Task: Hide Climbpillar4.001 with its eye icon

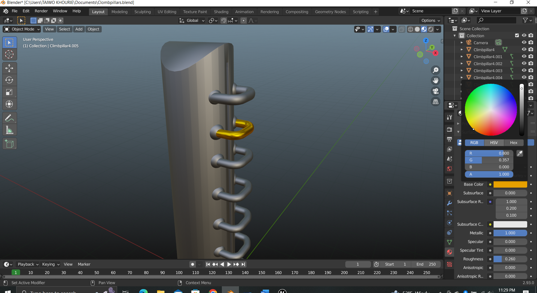Action: [x=524, y=56]
